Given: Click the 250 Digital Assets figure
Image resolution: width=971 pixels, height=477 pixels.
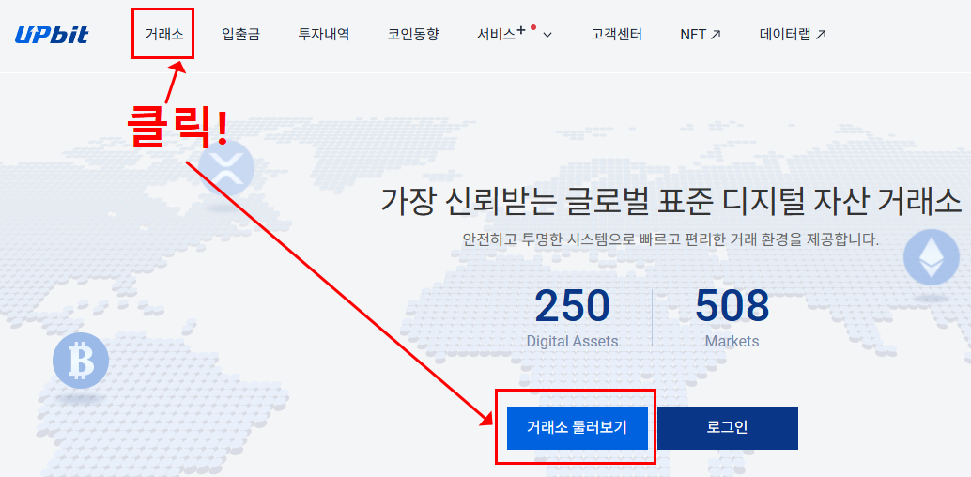Looking at the screenshot, I should point(572,317).
